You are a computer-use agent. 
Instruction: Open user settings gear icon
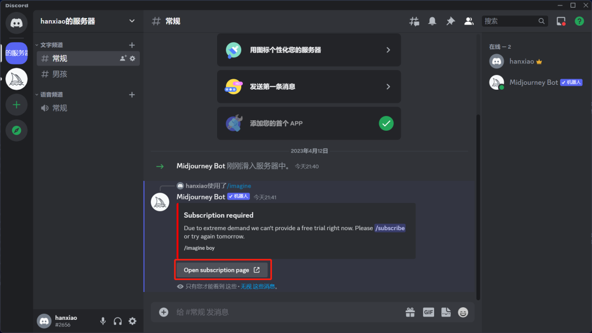(133, 321)
